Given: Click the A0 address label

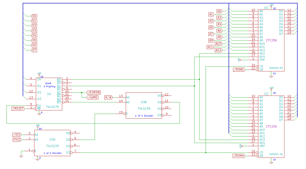Looking at the screenshot, I should 219,11.
